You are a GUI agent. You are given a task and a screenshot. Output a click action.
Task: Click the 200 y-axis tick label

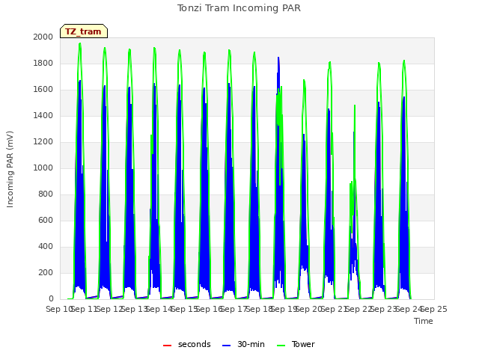(46, 272)
